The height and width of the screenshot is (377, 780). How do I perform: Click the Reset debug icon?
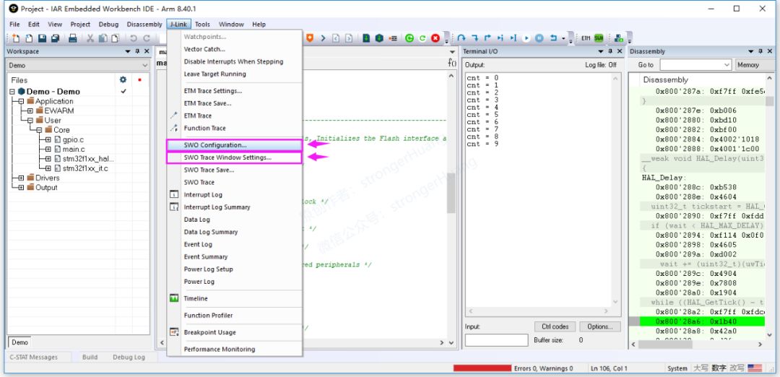tap(553, 38)
